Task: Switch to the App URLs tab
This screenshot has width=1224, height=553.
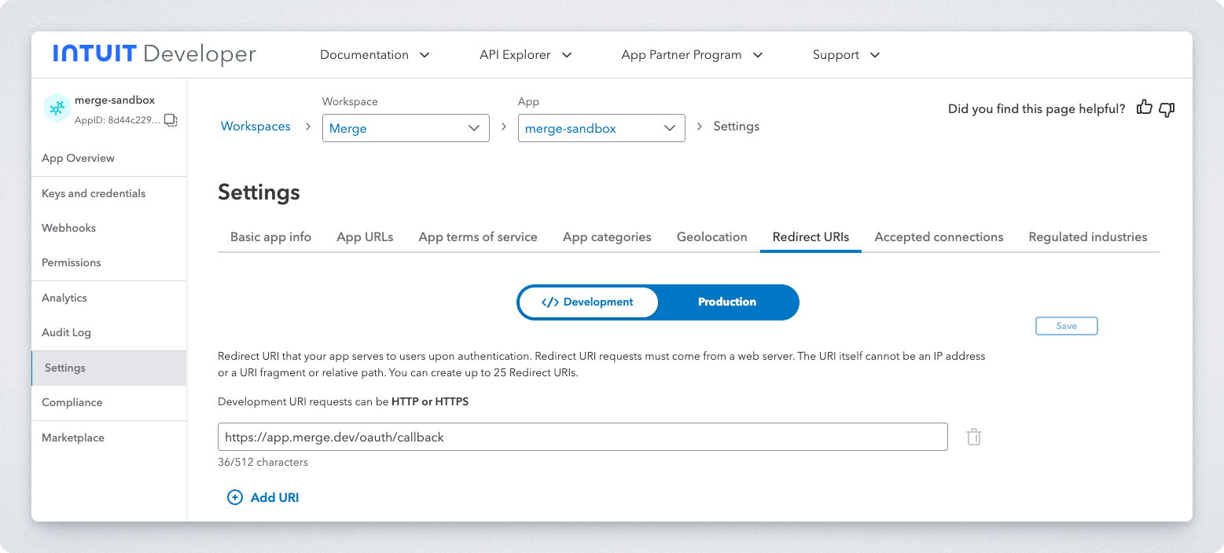Action: pyautogui.click(x=365, y=237)
